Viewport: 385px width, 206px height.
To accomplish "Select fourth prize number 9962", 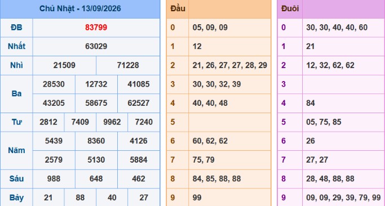I will [x=112, y=122].
